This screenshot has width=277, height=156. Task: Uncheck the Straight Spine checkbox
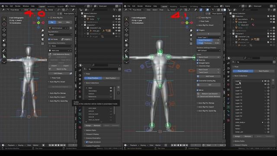(198, 63)
